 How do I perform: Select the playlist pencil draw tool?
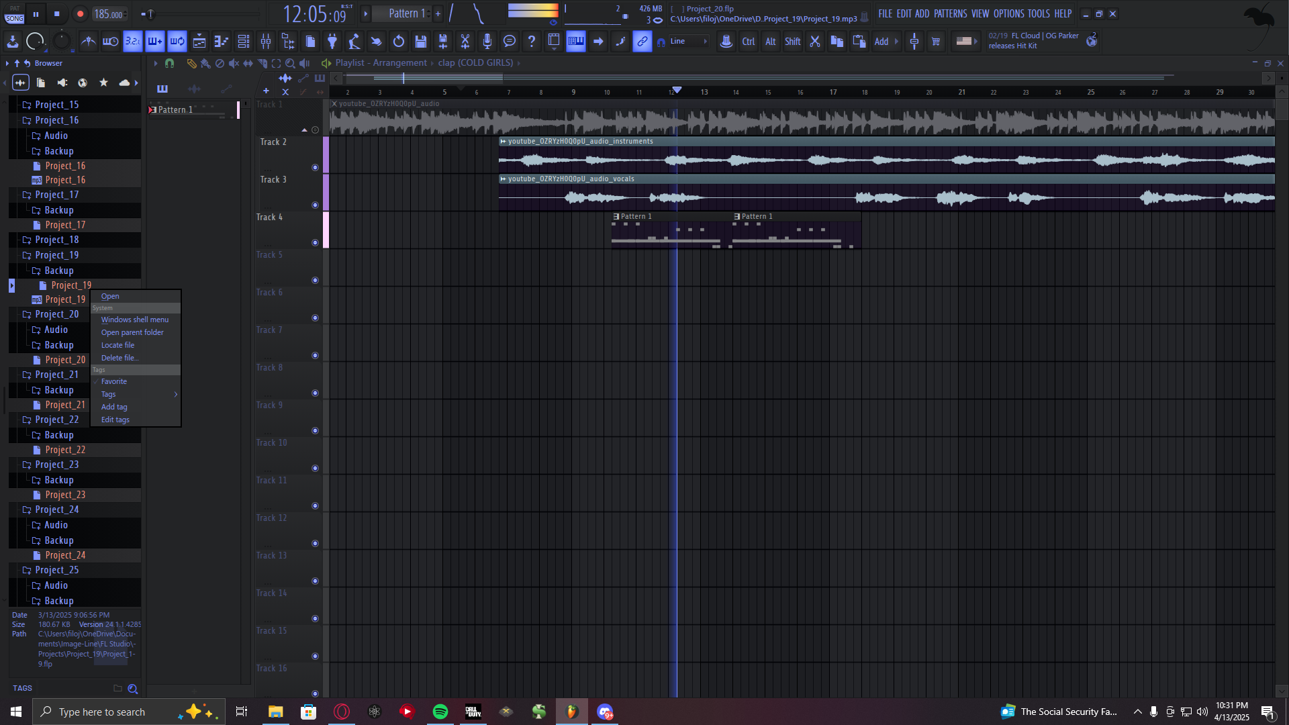coord(191,63)
